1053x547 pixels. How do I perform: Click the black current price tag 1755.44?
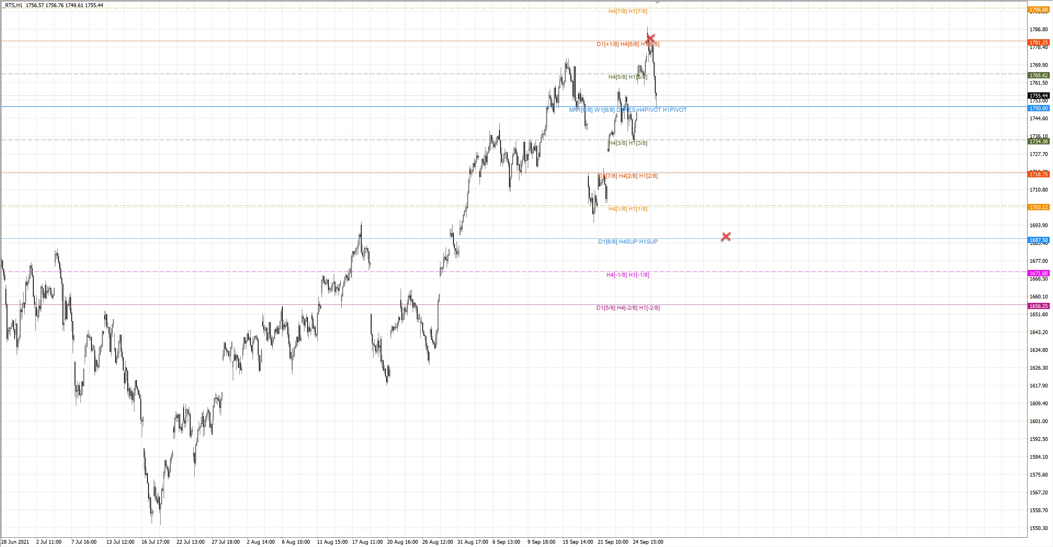click(1038, 96)
